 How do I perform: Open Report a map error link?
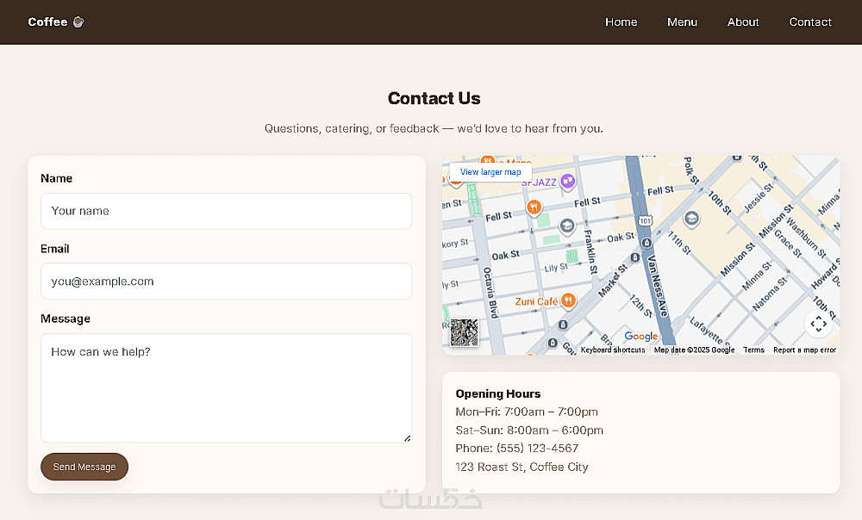[x=804, y=350]
